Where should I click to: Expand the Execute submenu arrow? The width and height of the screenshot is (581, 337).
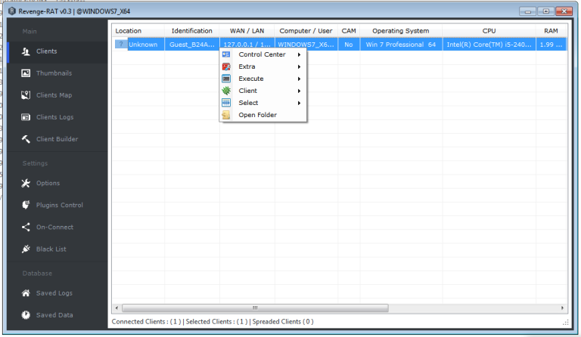[300, 79]
